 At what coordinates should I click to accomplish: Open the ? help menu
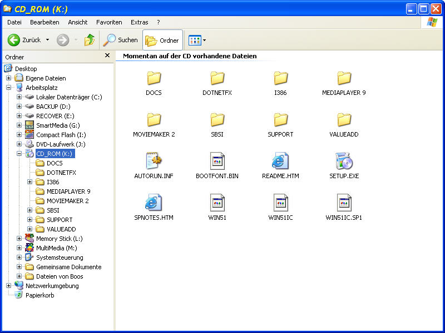159,22
